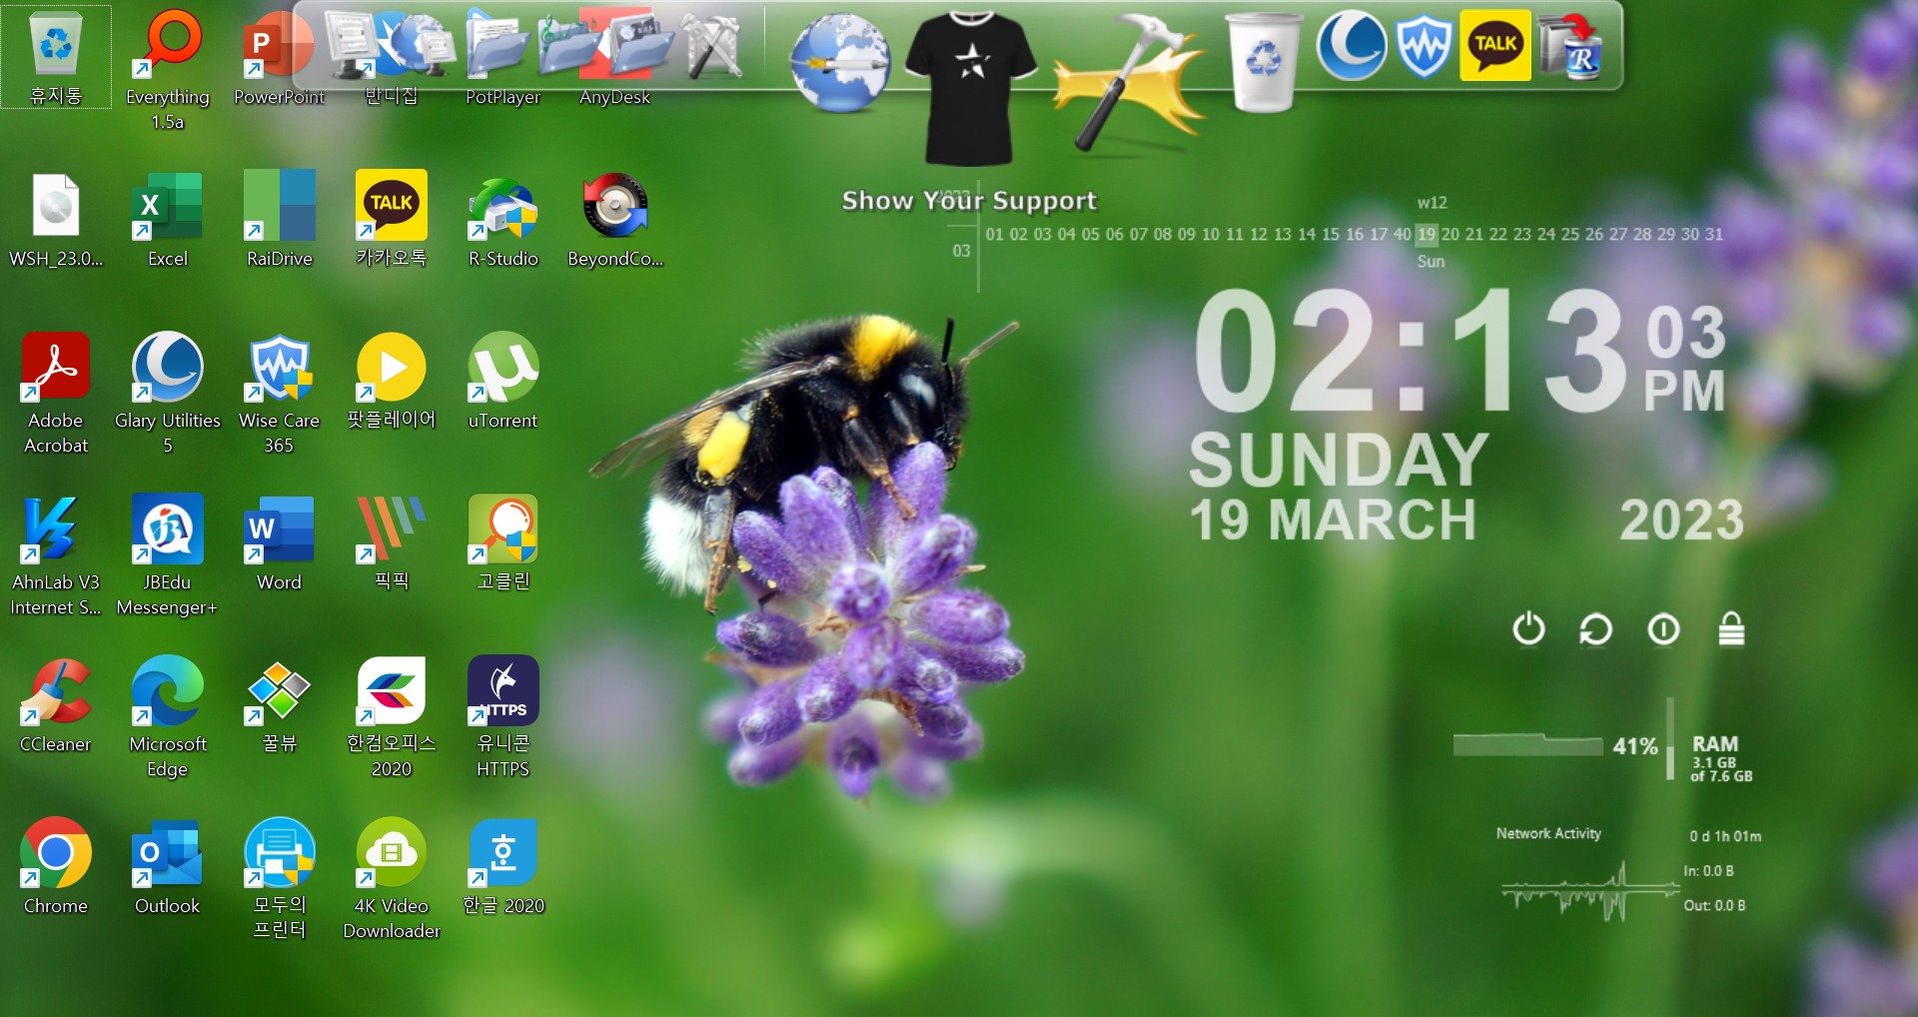Screen dimensions: 1918x1017
Task: Open the network globe icon in the dock
Action: click(422, 44)
